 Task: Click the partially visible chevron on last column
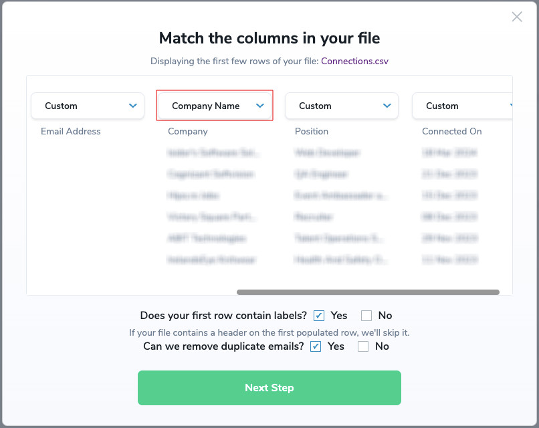point(510,105)
